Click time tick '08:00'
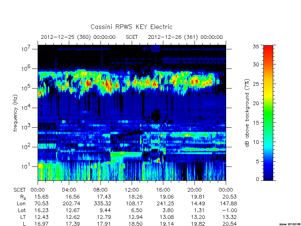Viewport: 301px width, 226px height. tap(100, 190)
